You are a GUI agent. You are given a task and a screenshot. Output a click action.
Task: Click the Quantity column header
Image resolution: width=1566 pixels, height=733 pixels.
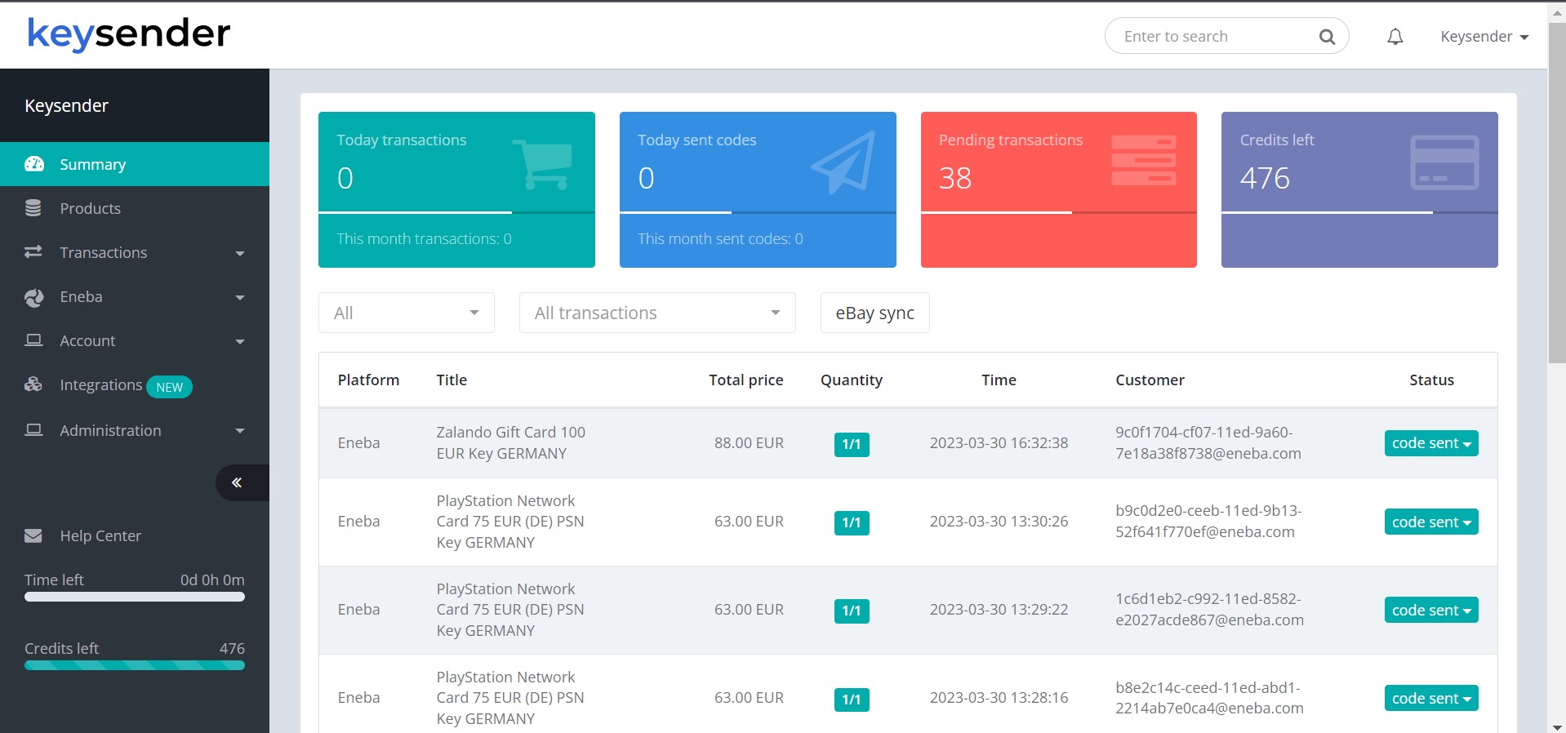click(x=852, y=380)
